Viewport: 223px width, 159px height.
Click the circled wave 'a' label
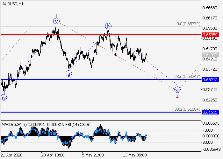(x=69, y=74)
